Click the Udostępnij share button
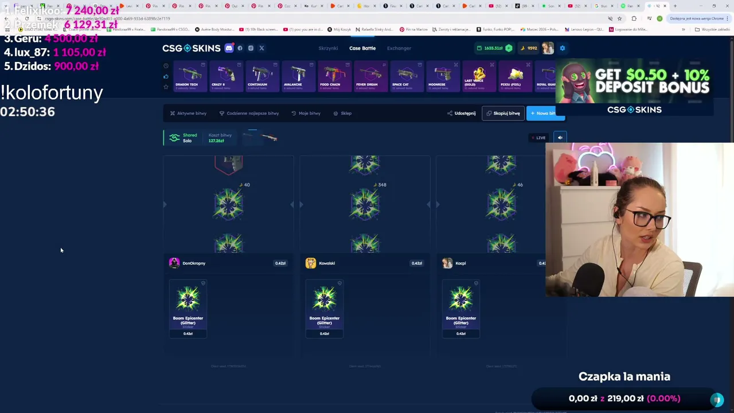The width and height of the screenshot is (734, 413). click(x=462, y=114)
